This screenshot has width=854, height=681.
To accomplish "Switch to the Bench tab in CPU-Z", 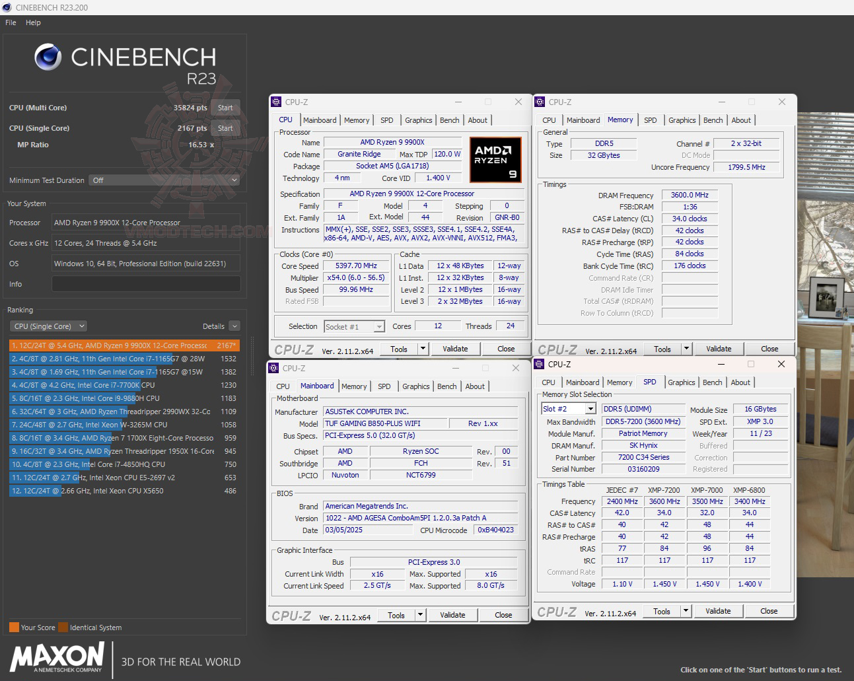I will click(x=449, y=120).
